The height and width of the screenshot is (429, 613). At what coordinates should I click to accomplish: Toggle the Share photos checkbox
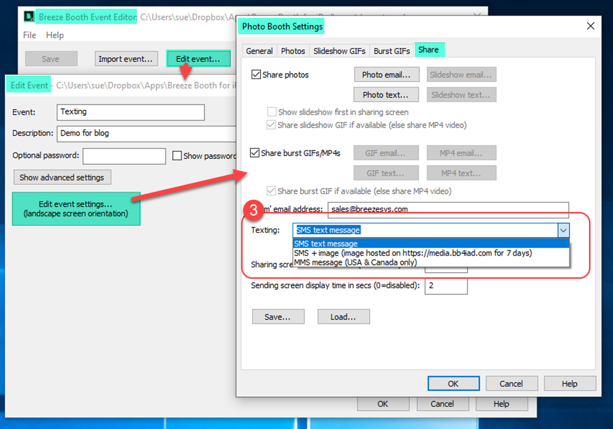tap(256, 75)
